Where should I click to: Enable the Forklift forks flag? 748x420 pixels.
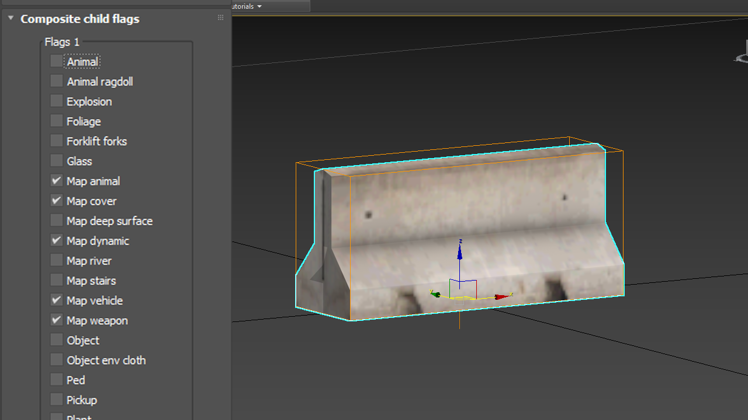coord(56,140)
